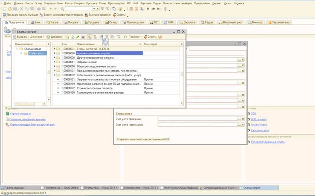Click the Советы icon in Статьи затрат toolbar

(x=145, y=37)
